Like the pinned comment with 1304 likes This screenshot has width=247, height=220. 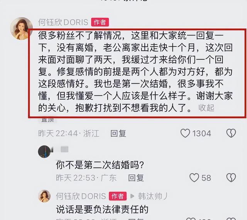coord(185,133)
